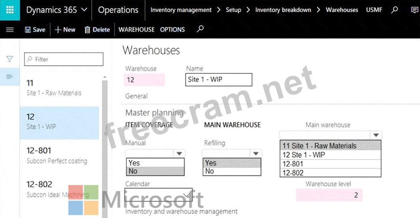This screenshot has height=218, width=420.
Task: Toggle the list view icon in sidebar
Action: (10, 76)
